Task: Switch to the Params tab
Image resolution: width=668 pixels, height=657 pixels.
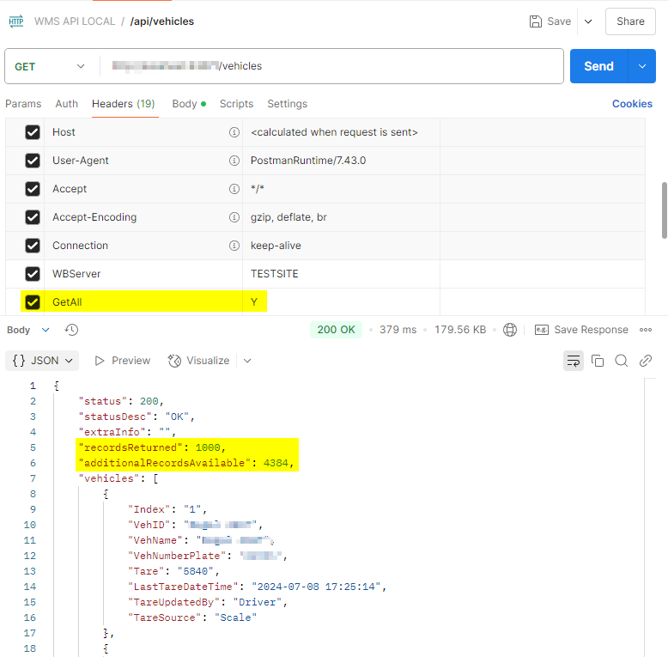Action: [x=23, y=104]
